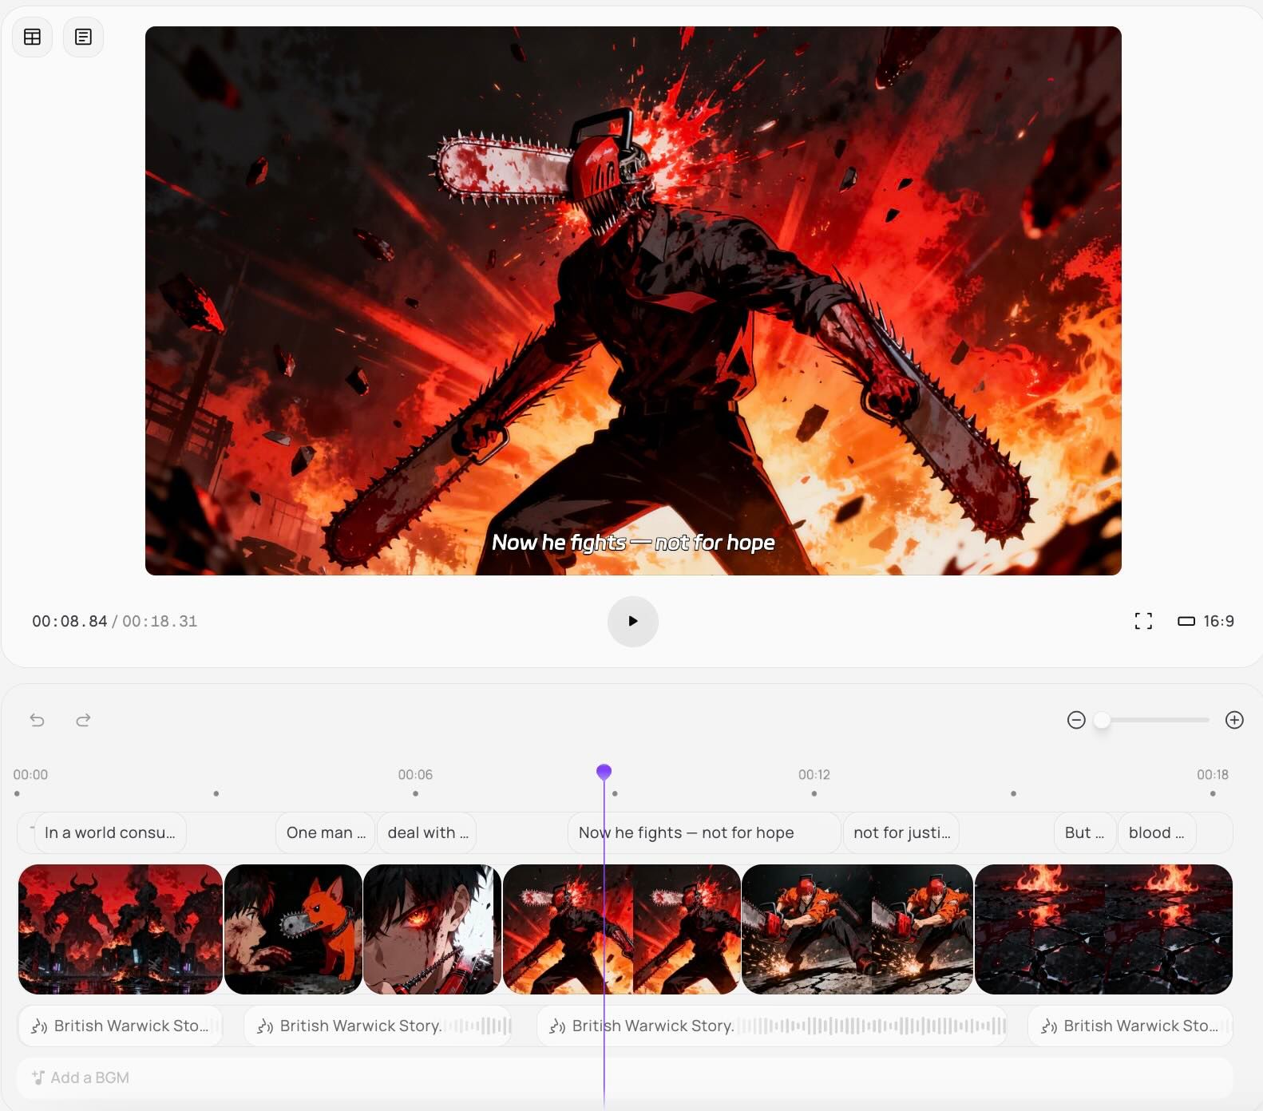Viewport: 1263px width, 1111px height.
Task: Select the 'not for justi...' subtitle clip
Action: click(901, 832)
